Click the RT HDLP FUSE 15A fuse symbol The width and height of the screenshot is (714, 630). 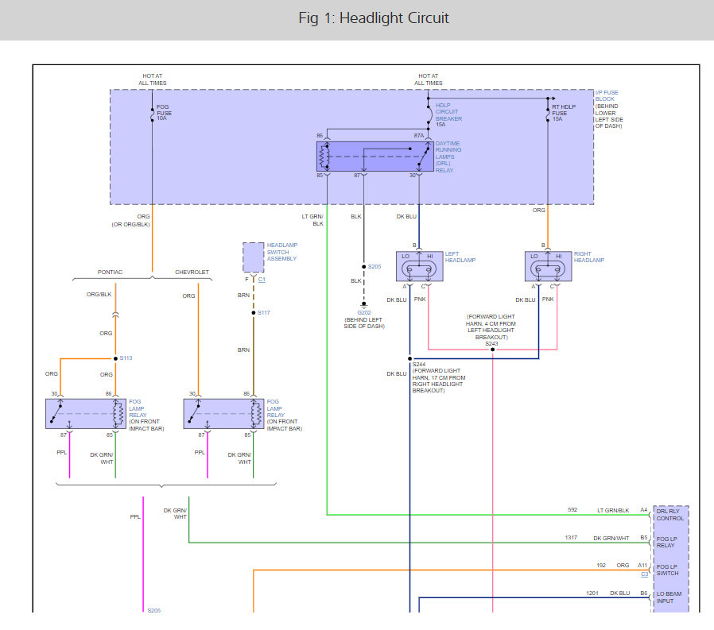(548, 114)
